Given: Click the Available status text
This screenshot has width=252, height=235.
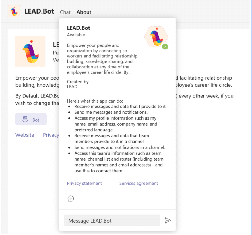Looking at the screenshot, I should coord(76,35).
